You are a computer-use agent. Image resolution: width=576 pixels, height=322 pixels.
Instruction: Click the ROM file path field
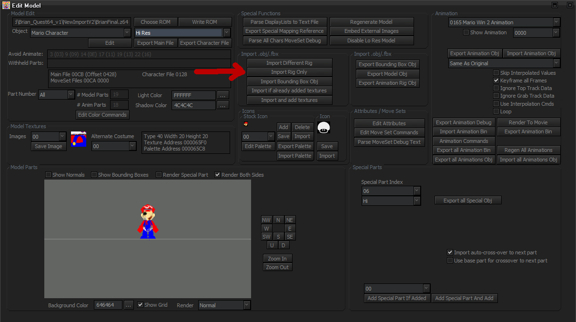[x=71, y=22]
